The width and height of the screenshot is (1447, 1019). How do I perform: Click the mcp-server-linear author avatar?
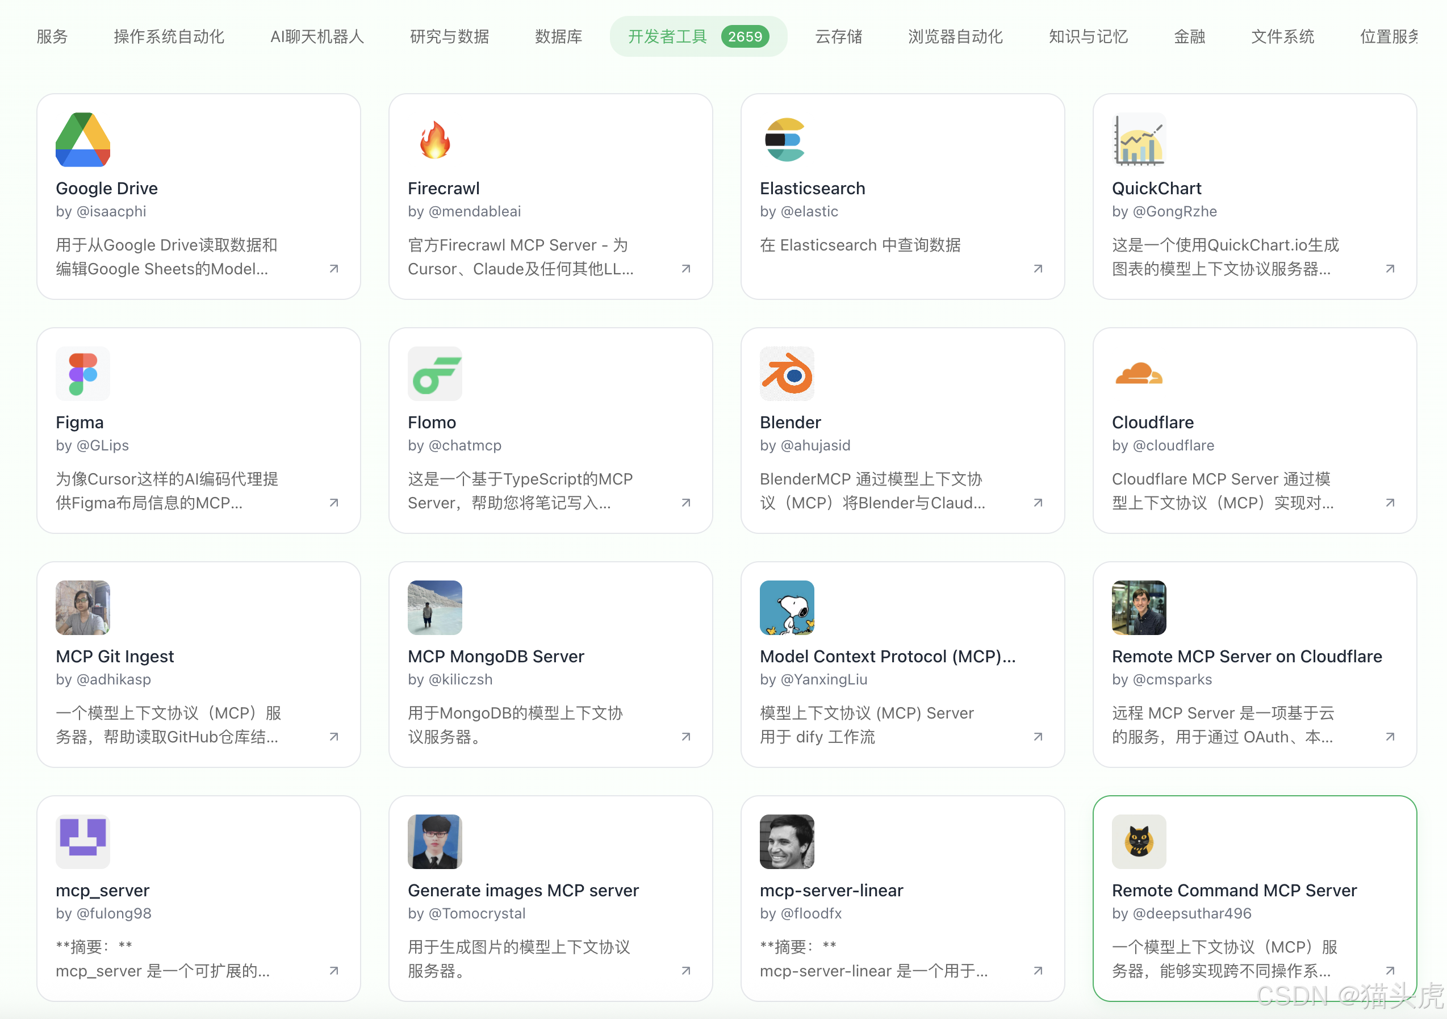787,841
